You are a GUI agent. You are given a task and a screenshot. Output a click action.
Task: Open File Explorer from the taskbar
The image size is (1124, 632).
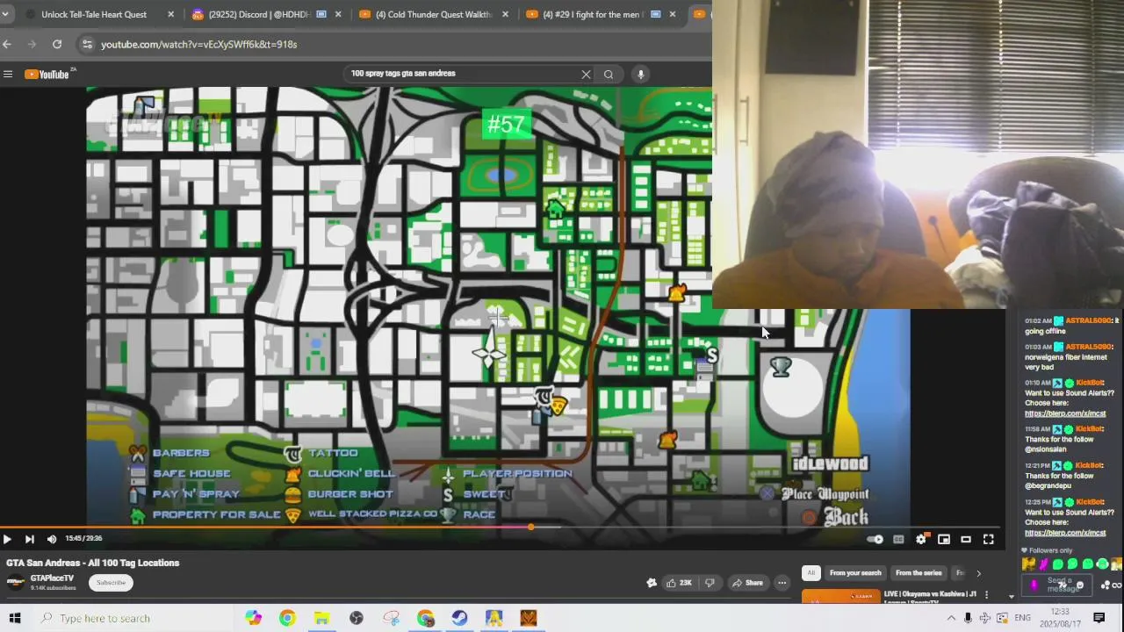pos(321,618)
